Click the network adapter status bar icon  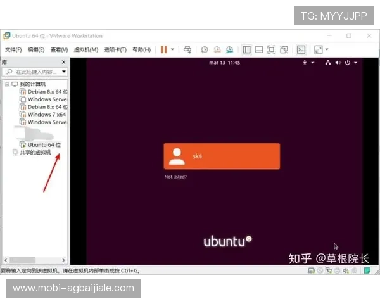tap(329, 270)
